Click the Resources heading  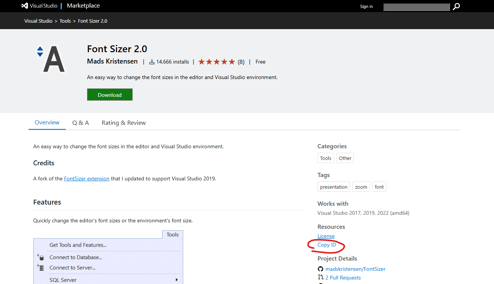point(331,227)
